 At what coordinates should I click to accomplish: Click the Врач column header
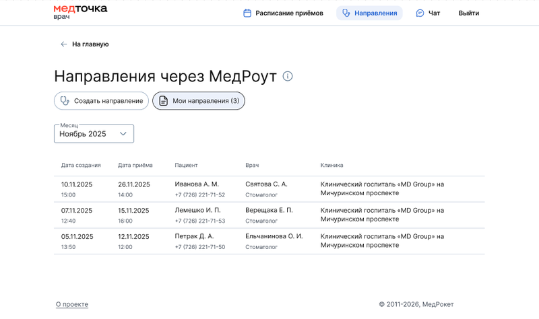tap(252, 165)
